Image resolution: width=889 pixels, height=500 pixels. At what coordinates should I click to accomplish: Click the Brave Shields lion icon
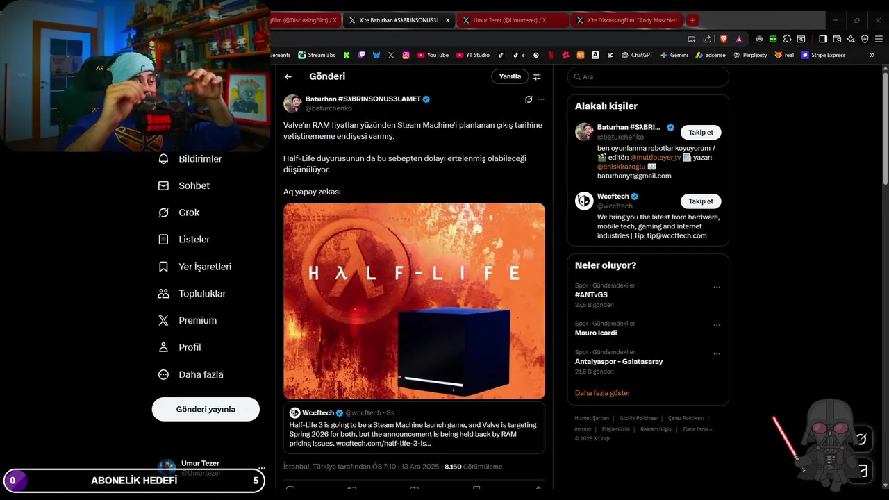[x=724, y=39]
